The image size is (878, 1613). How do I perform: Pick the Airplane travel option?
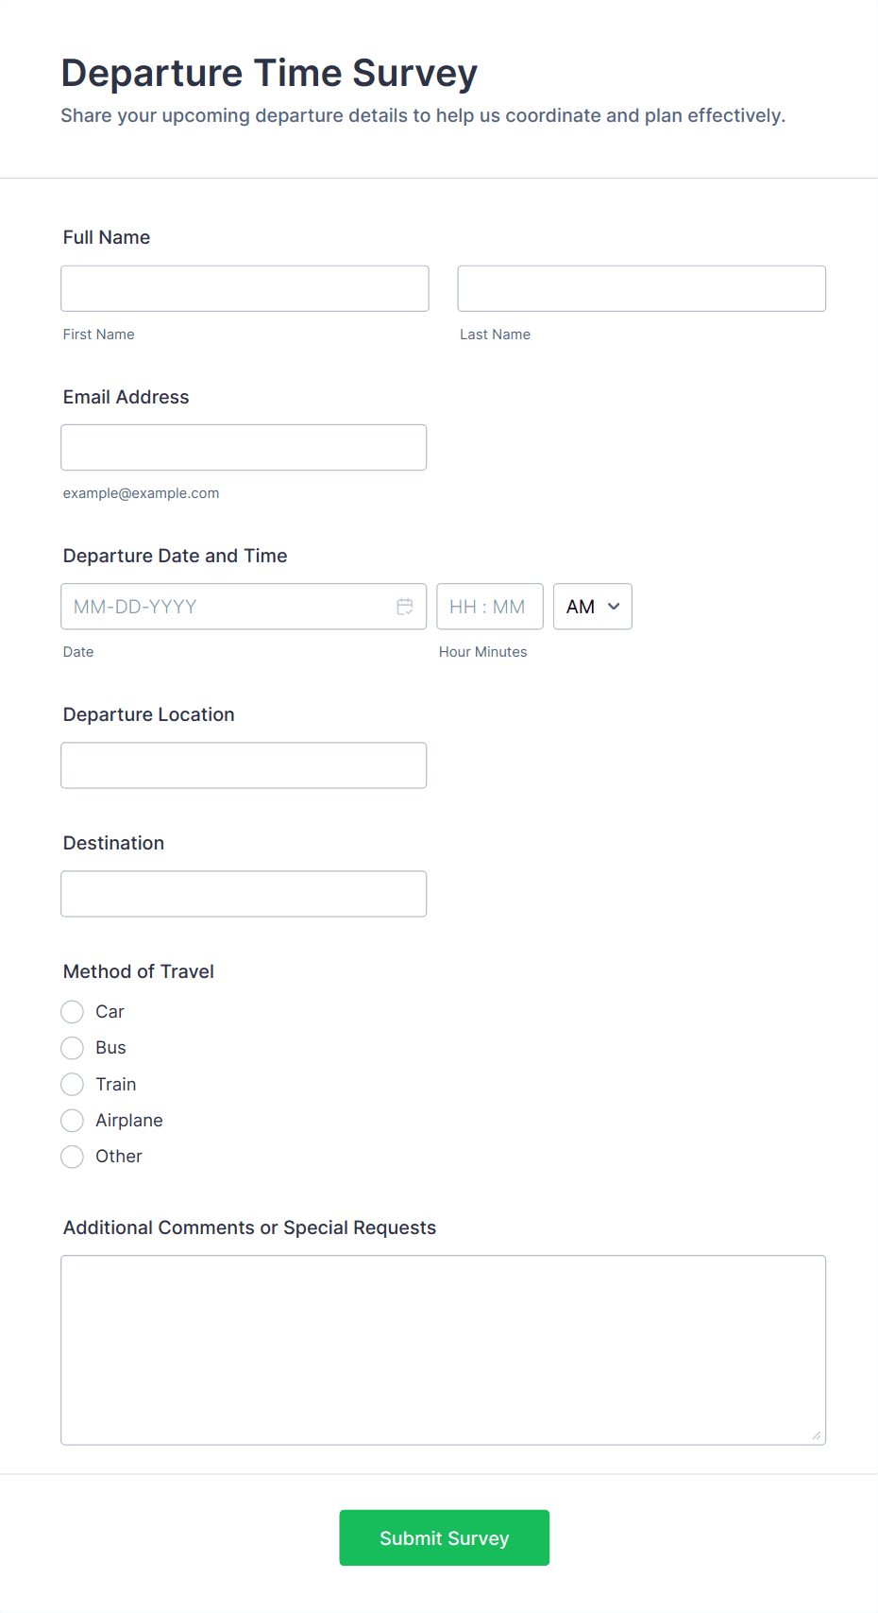pos(73,1121)
